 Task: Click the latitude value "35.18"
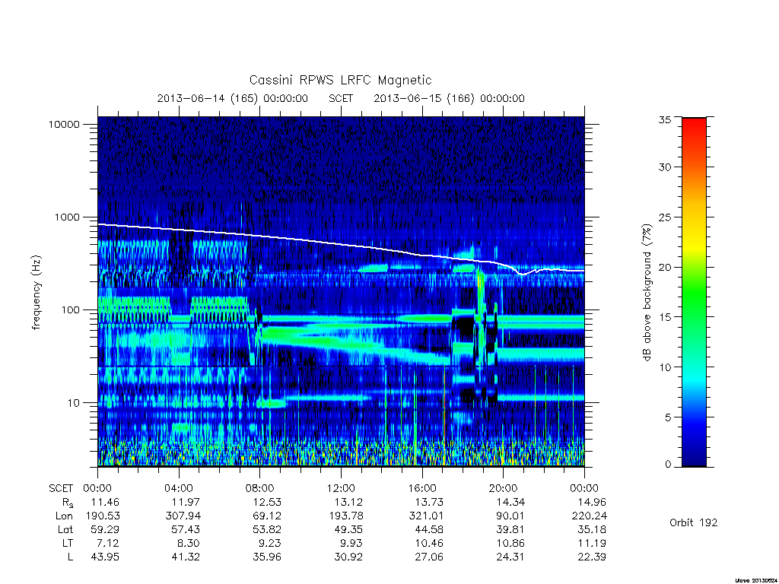[592, 530]
